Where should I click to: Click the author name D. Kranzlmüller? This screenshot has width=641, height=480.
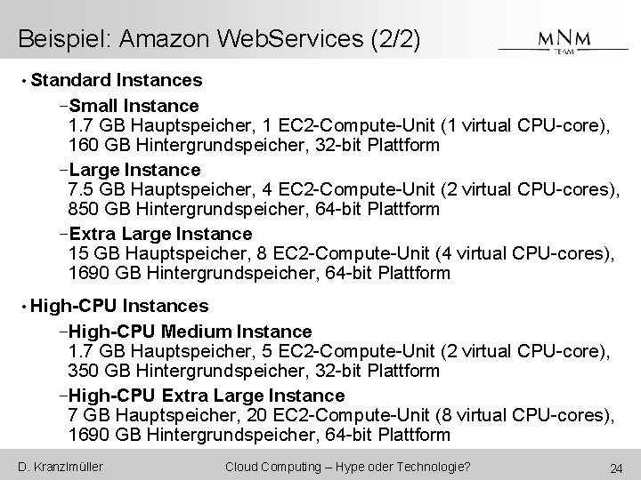(x=60, y=468)
